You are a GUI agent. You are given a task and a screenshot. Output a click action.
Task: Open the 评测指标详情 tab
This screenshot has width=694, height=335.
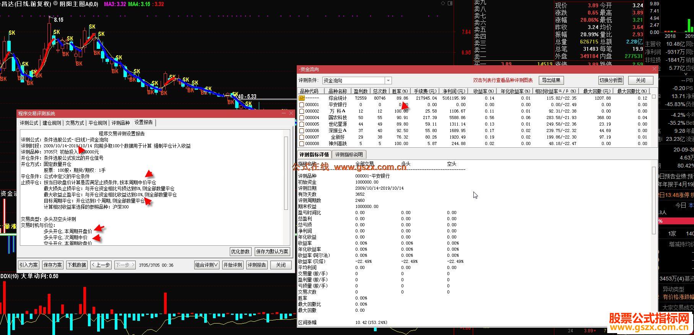pos(314,155)
